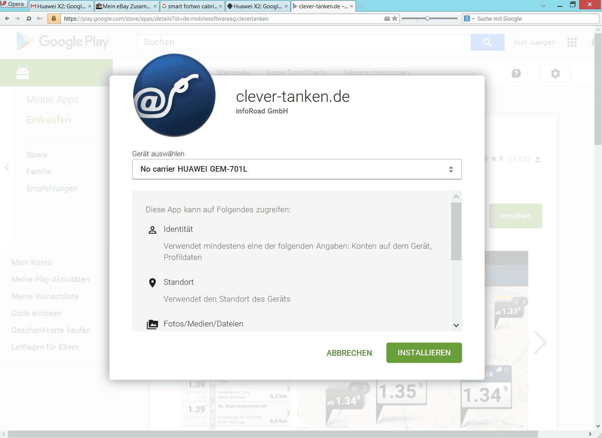Click the help question mark icon
Screen dimensions: 602x438
coord(516,73)
